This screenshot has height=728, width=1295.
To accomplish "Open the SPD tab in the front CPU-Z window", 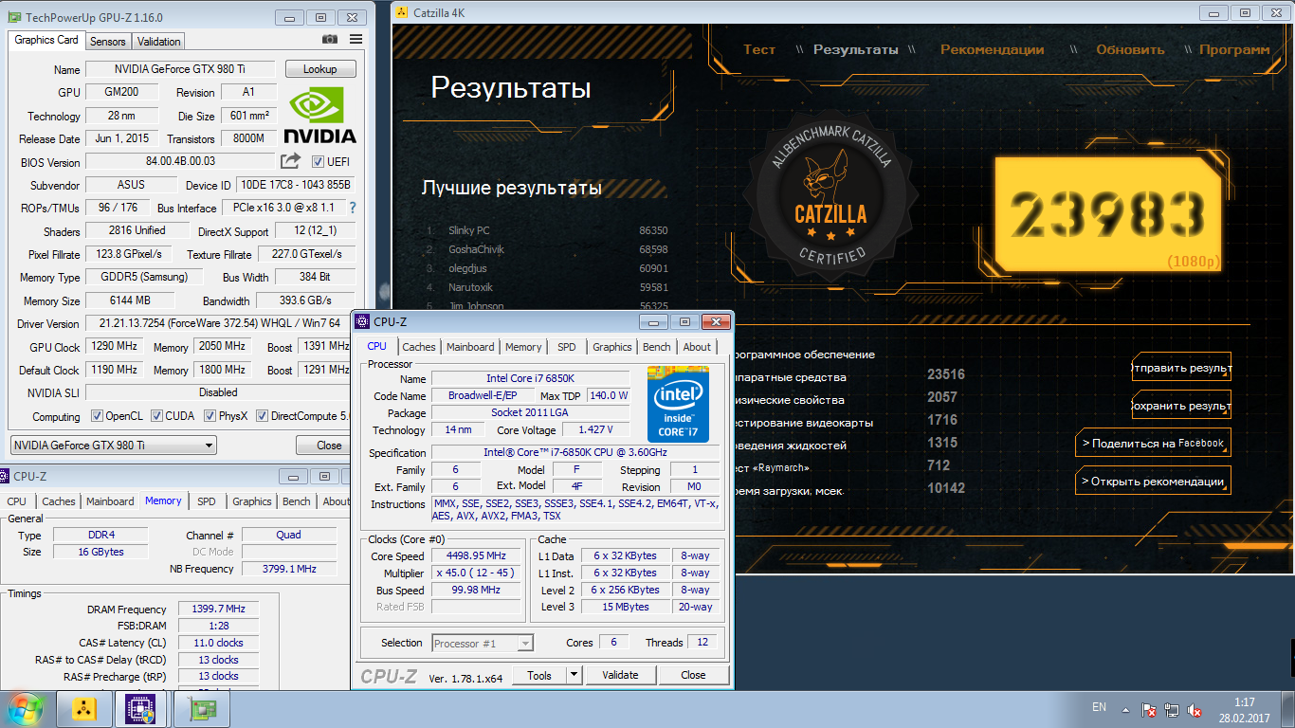I will [567, 347].
